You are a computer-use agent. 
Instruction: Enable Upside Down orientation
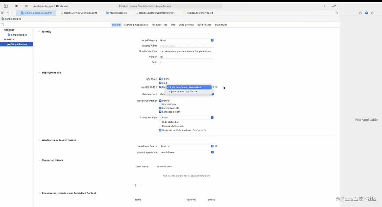click(x=160, y=105)
